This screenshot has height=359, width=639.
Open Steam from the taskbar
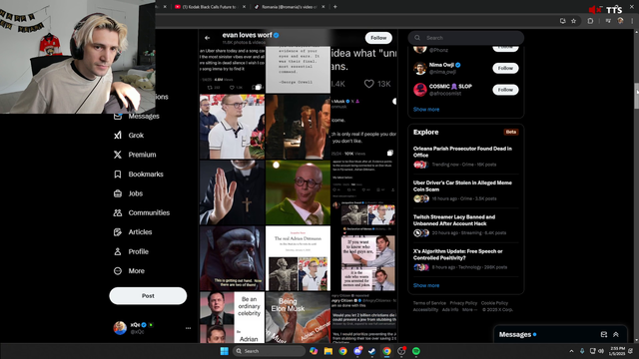372,351
